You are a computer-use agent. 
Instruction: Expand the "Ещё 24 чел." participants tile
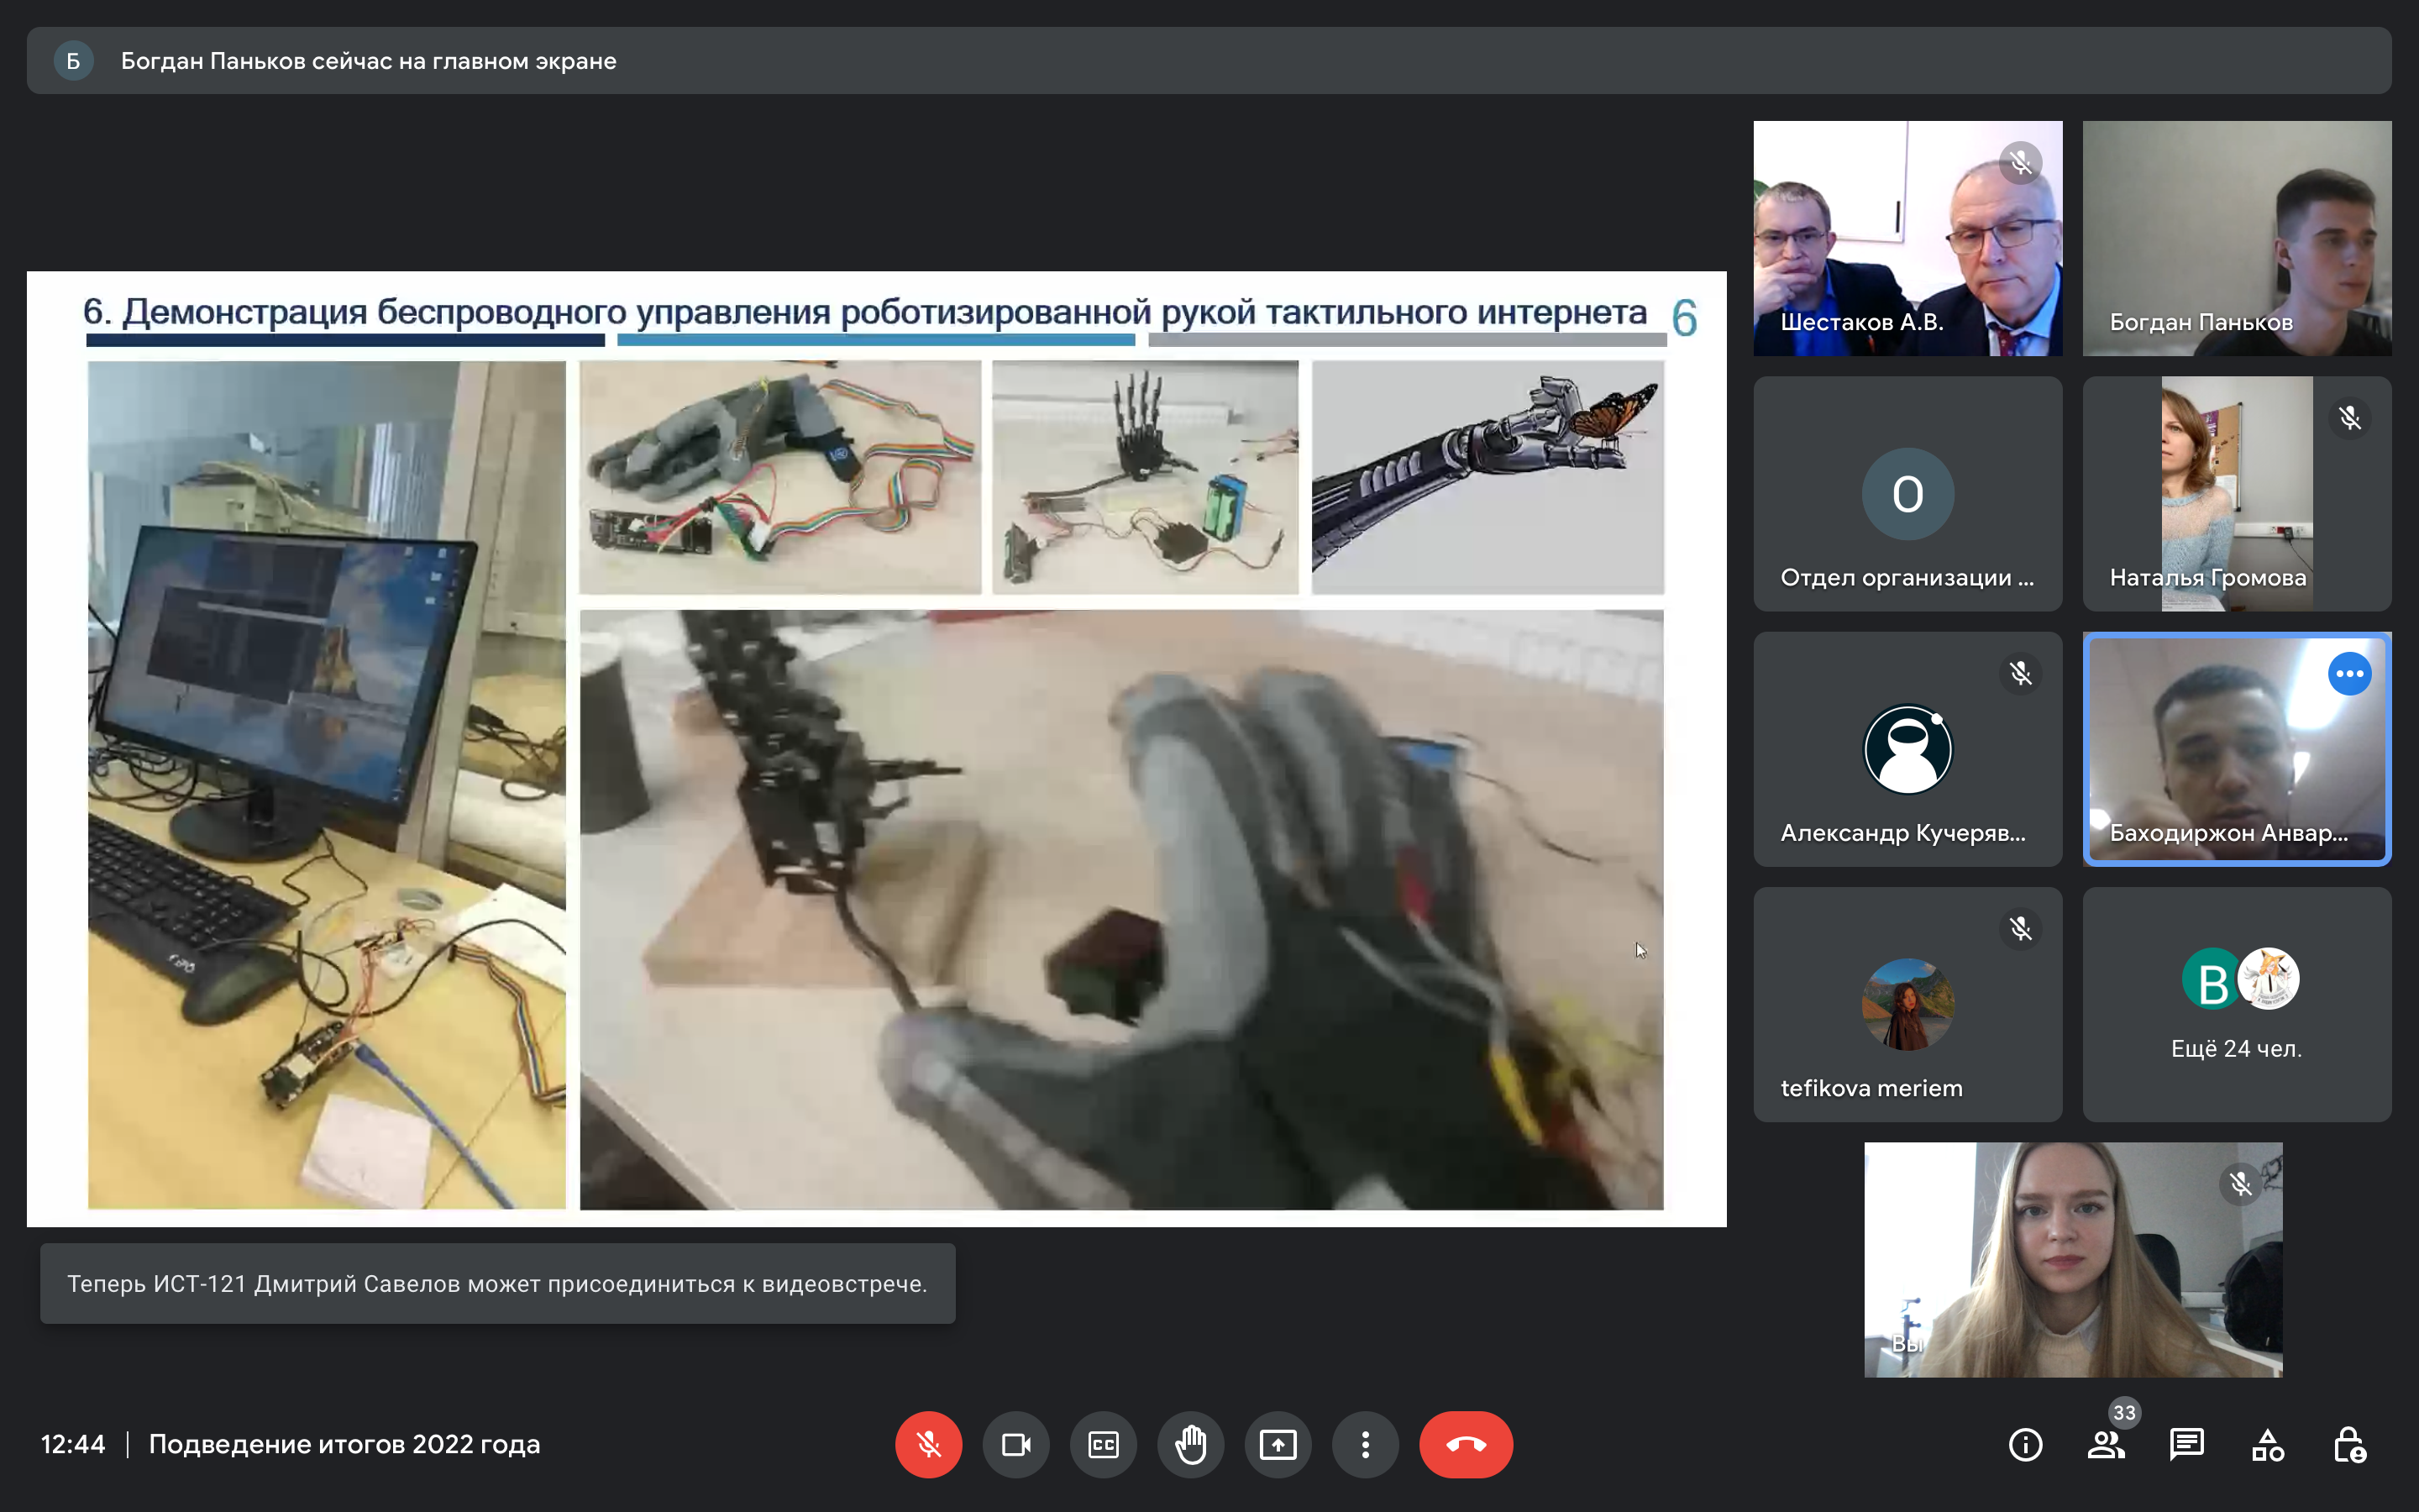pos(2236,1004)
